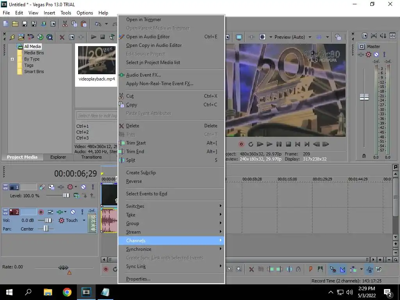
Task: Click the Region icon in timeline toolbar
Action: pos(320,269)
